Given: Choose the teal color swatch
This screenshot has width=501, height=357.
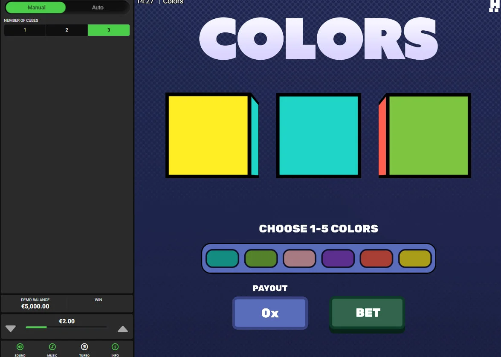Looking at the screenshot, I should (223, 258).
